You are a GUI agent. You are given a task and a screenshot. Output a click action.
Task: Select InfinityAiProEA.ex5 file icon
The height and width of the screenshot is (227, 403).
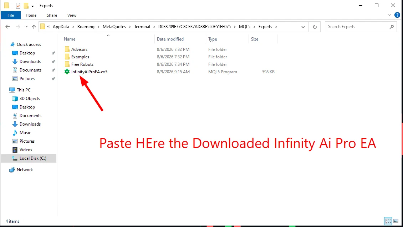[67, 72]
